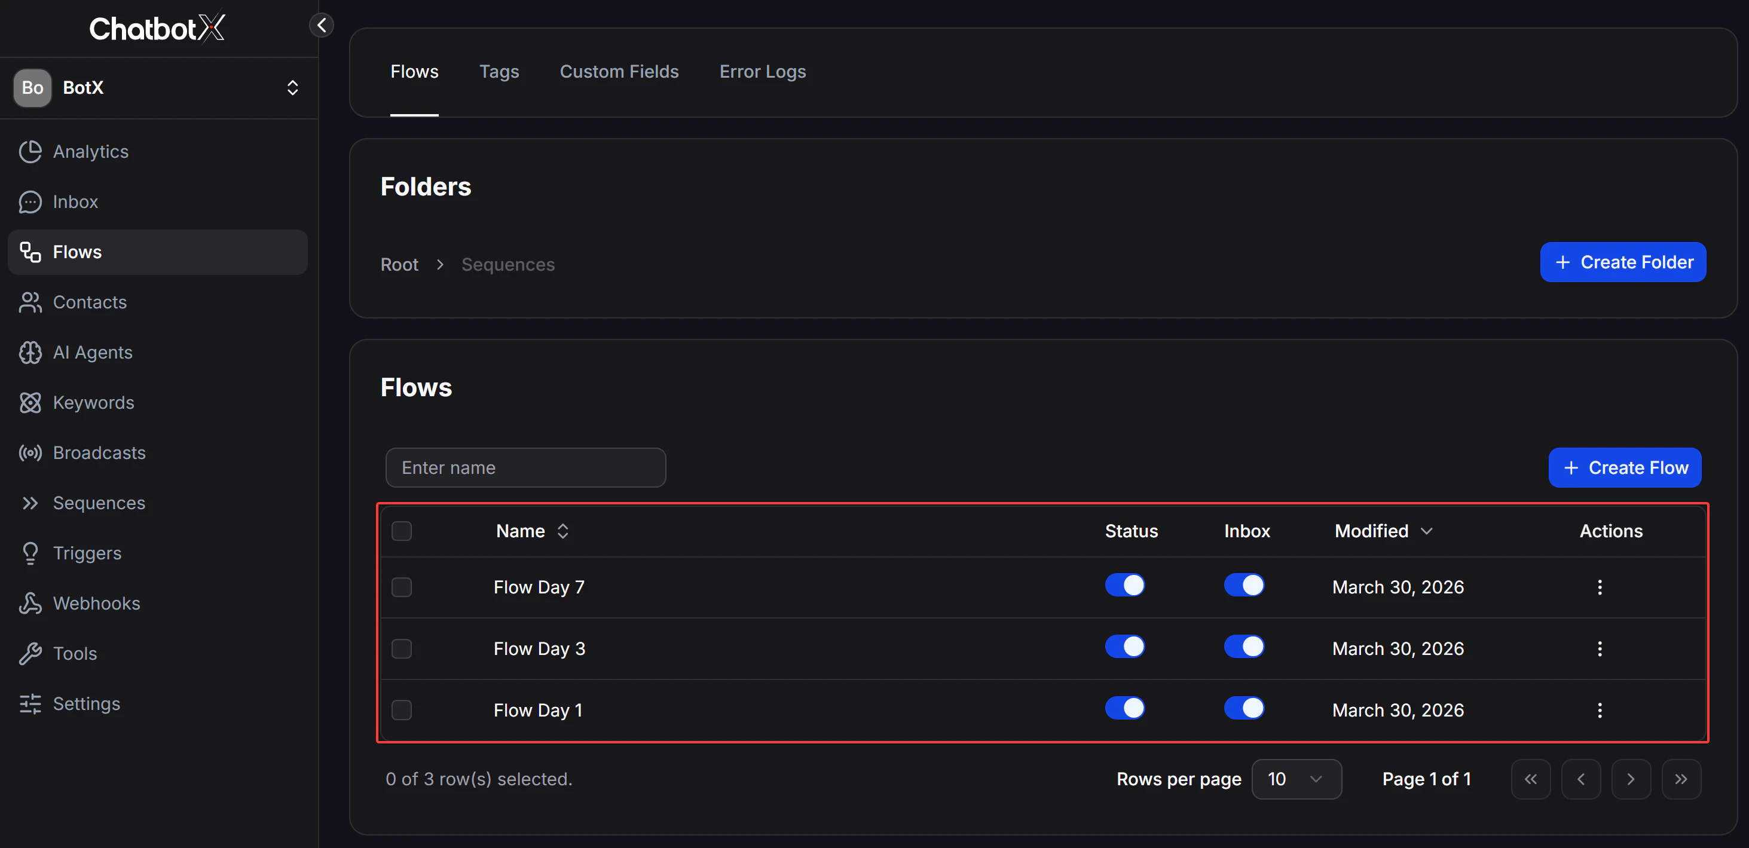Select the Flows tab at top
The height and width of the screenshot is (848, 1749).
coord(414,71)
